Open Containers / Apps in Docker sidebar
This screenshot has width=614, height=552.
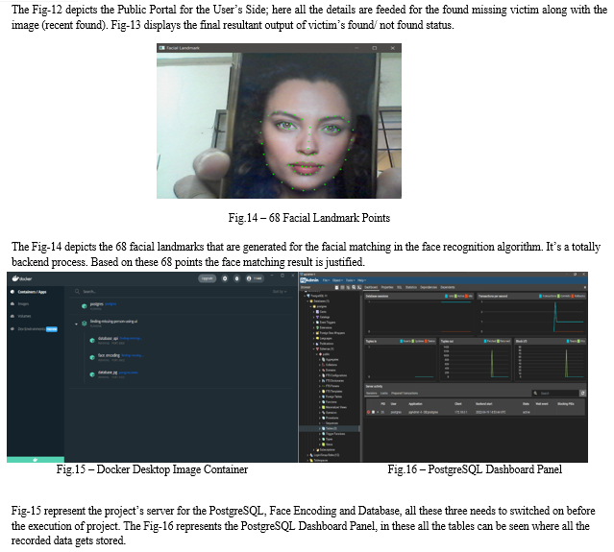click(32, 292)
